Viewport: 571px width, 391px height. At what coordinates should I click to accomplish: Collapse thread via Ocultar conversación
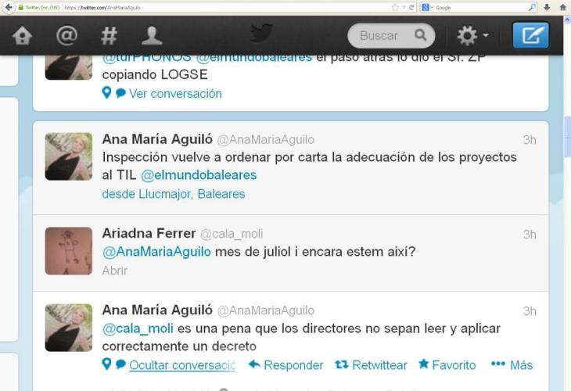tap(182, 365)
